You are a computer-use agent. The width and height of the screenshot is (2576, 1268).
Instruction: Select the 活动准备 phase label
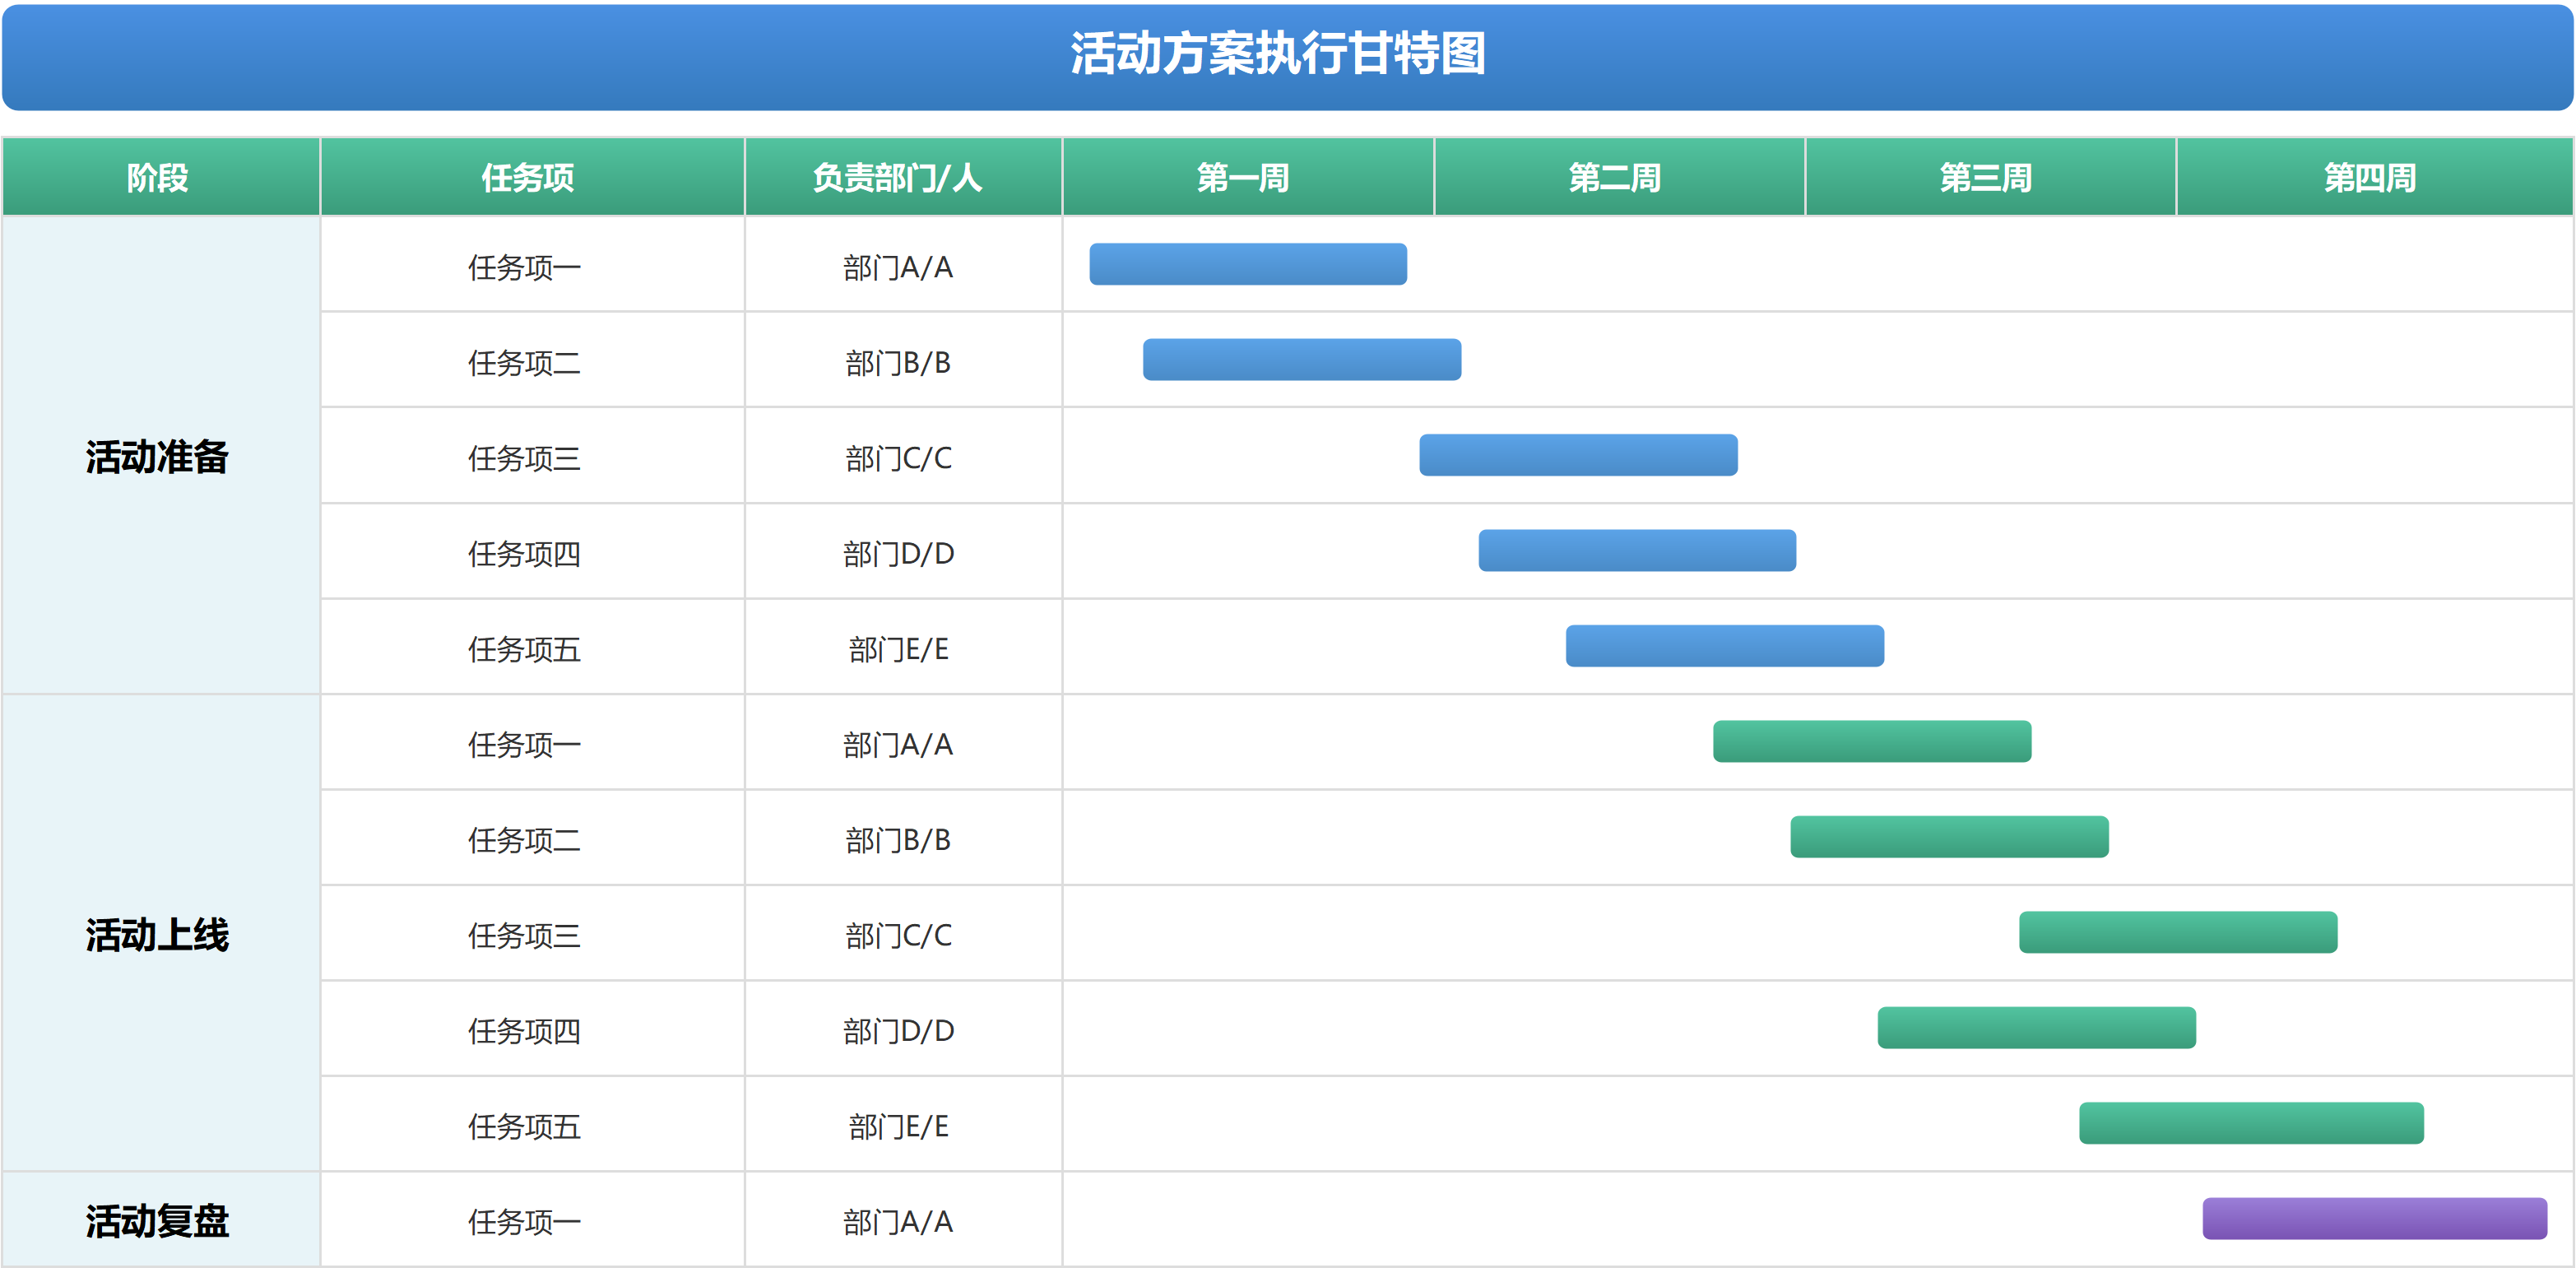pos(158,458)
